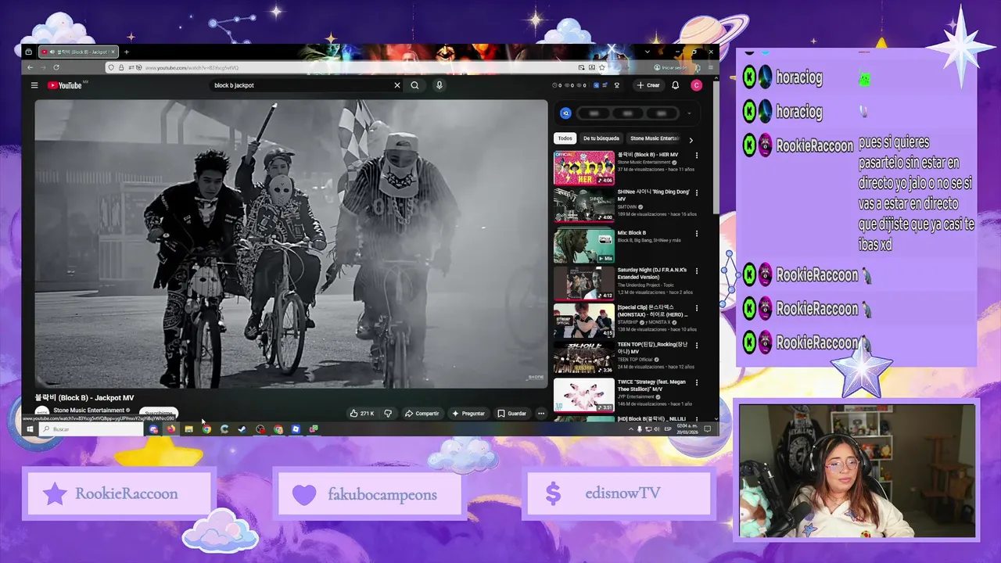Click the Compartir share button
Image resolution: width=1001 pixels, height=563 pixels.
click(x=422, y=413)
